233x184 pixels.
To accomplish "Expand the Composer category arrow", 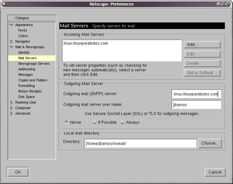I will (11, 108).
